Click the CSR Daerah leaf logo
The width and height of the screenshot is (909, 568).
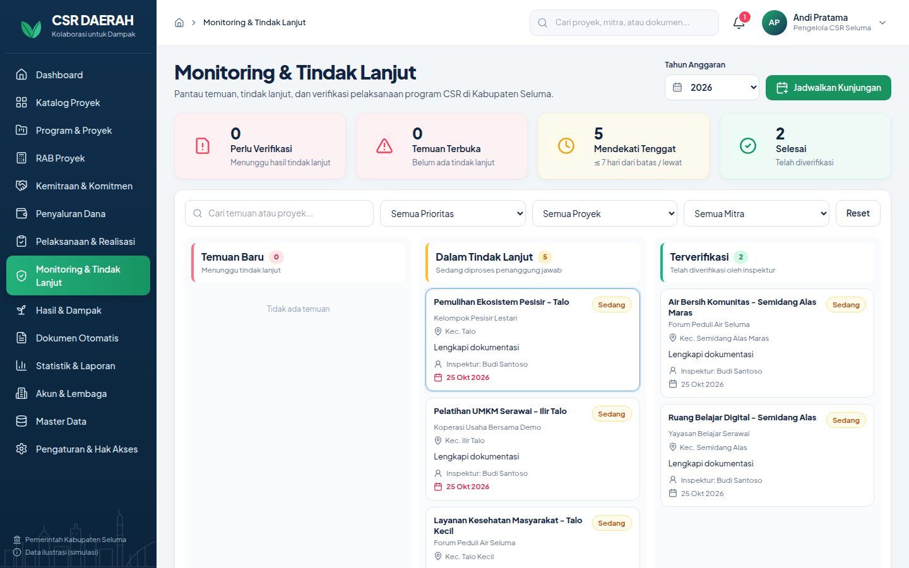pyautogui.click(x=31, y=28)
